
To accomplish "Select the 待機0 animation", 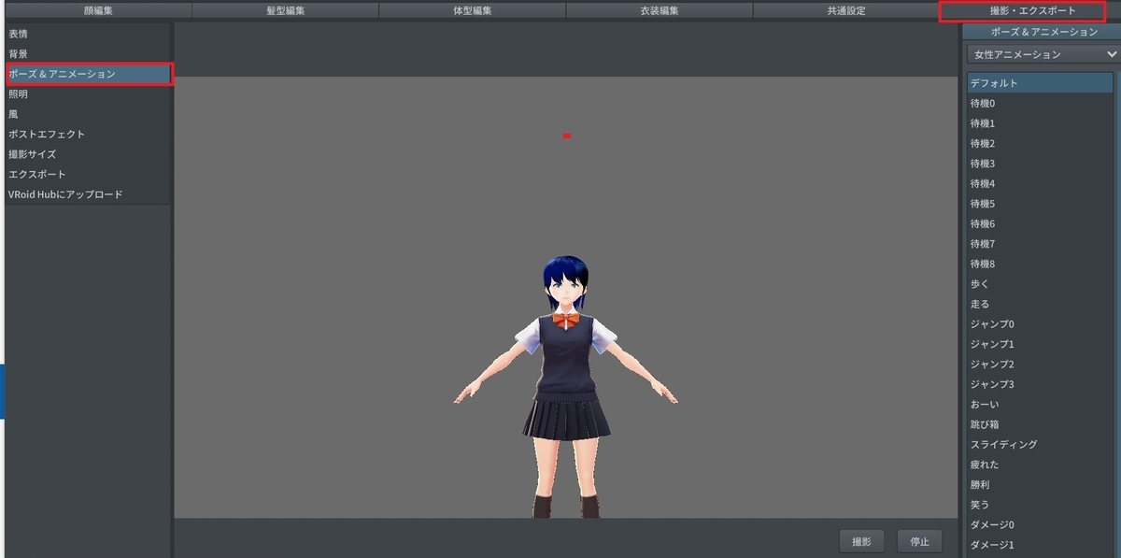I will coord(1042,104).
